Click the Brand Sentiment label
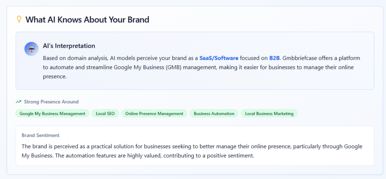Image resolution: width=386 pixels, height=179 pixels. coord(40,135)
